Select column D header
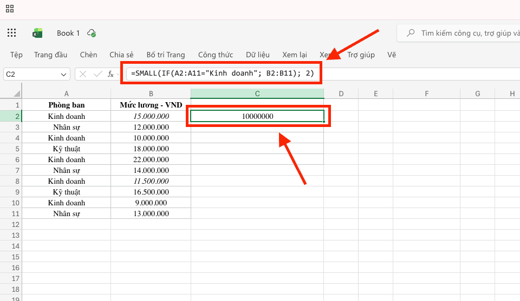Image resolution: width=520 pixels, height=301 pixels. [x=341, y=93]
